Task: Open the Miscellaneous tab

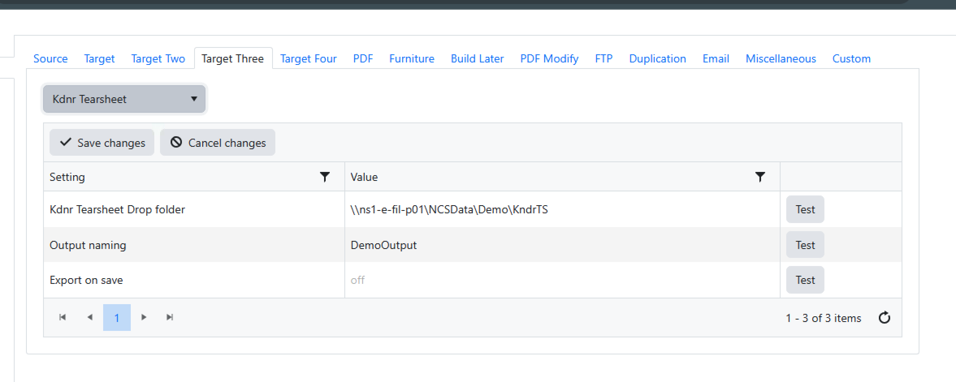Action: [781, 59]
